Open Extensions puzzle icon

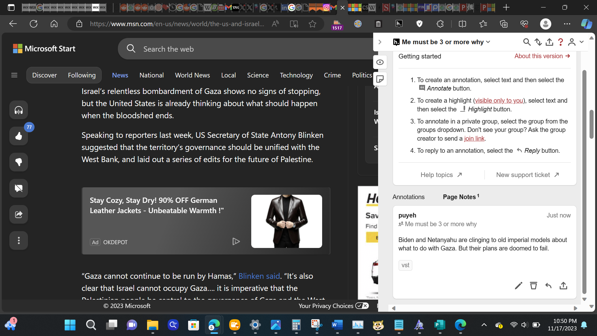pos(440,24)
